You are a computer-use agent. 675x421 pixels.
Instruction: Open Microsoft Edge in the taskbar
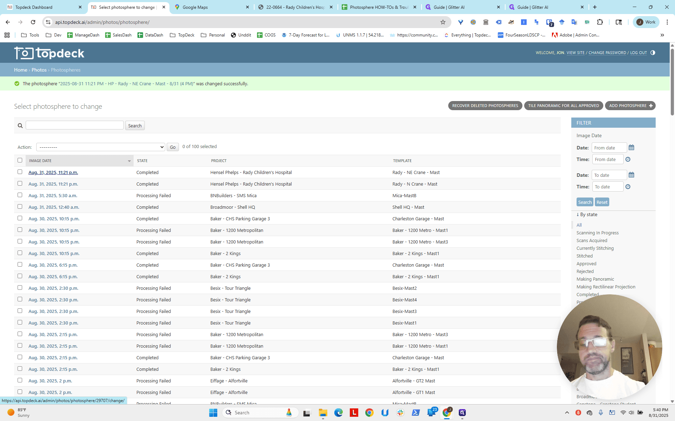338,413
